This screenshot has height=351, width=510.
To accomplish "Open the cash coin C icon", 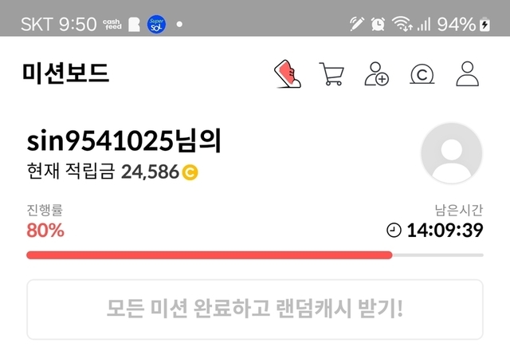I will point(422,74).
